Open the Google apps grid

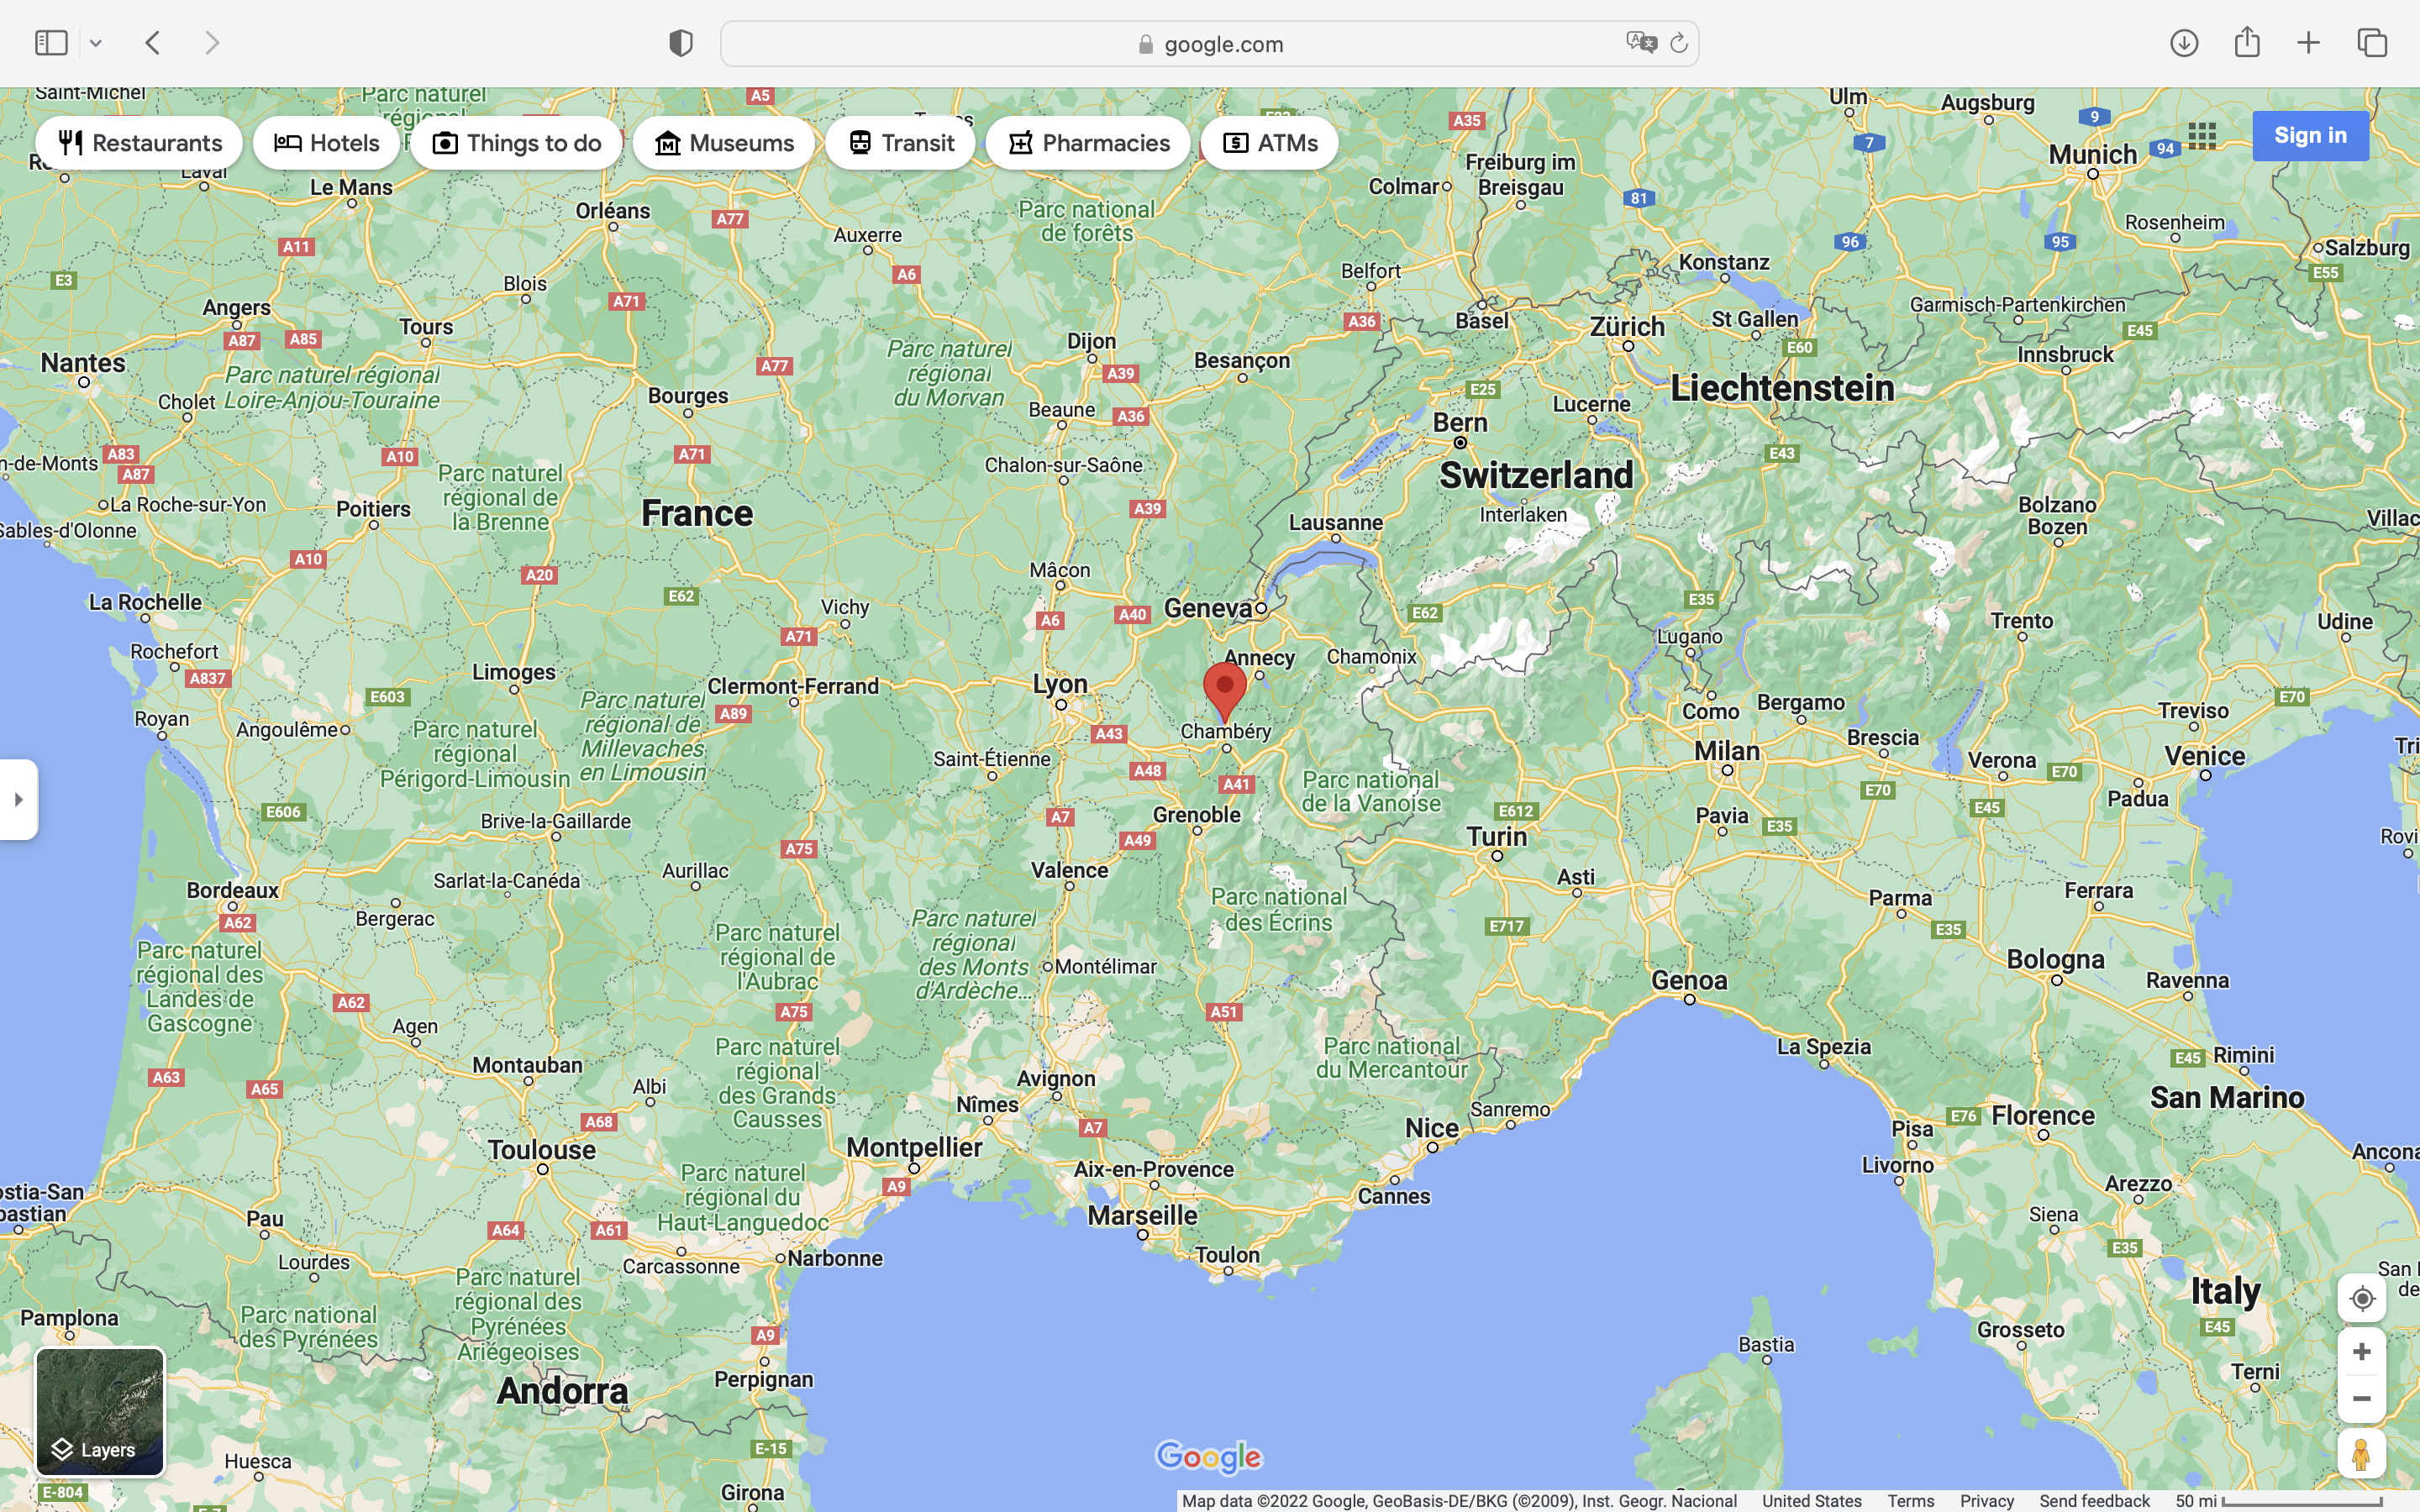pyautogui.click(x=2202, y=136)
